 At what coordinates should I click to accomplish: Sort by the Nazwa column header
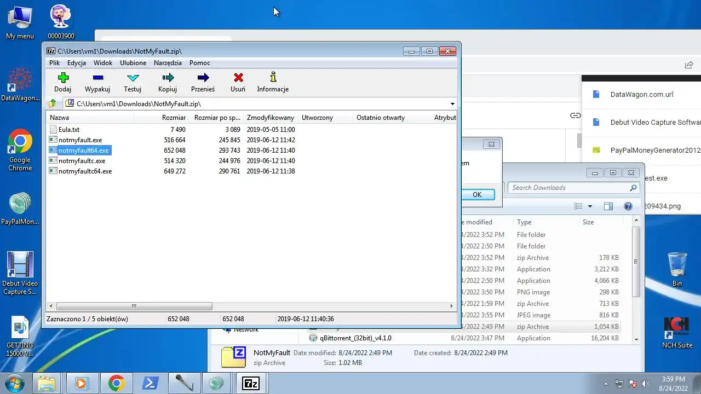[x=90, y=118]
